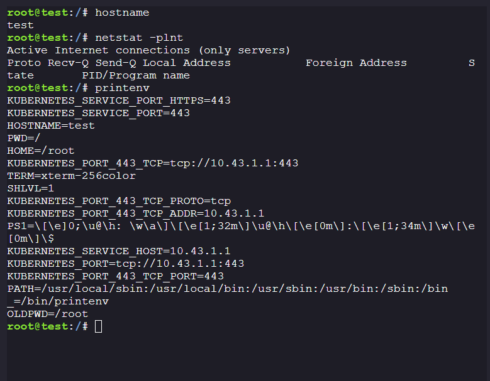Click the '_=/bin/printenv' output line
Viewport: 490px width, 381px height.
point(58,301)
